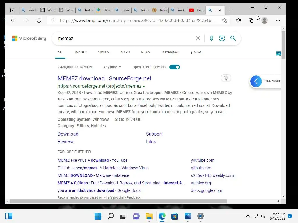Click the vertical scrollbar thumb
The height and width of the screenshot is (223, 298).
[283, 45]
